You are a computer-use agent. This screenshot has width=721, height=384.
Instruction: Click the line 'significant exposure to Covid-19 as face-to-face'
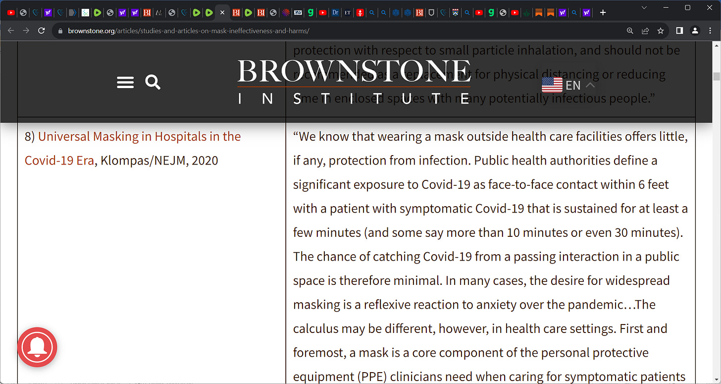pyautogui.click(x=481, y=184)
